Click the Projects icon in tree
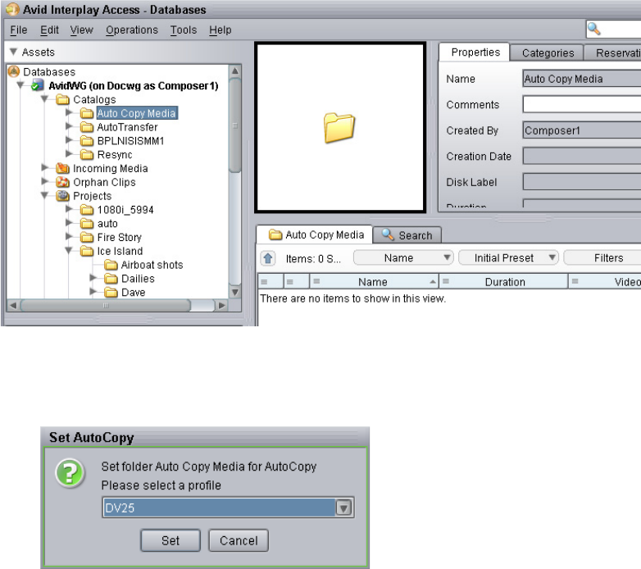641x569 pixels. (x=62, y=196)
